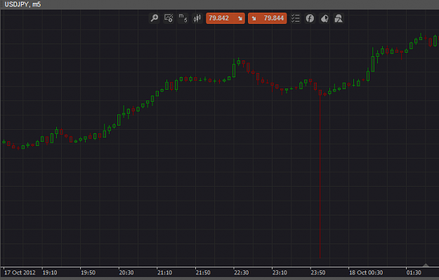
Task: Open the checklist options icon
Action: [296, 18]
